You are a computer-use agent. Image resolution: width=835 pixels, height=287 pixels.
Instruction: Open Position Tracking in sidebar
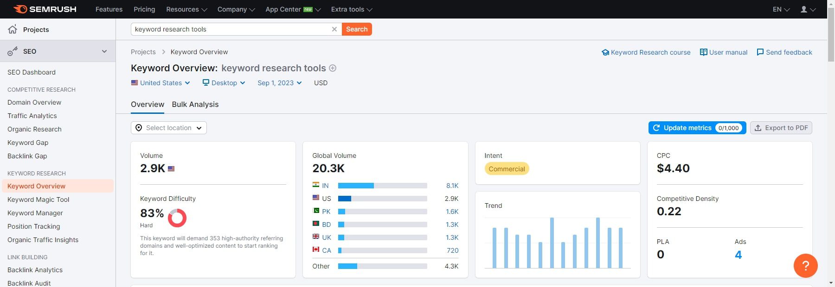click(x=34, y=226)
